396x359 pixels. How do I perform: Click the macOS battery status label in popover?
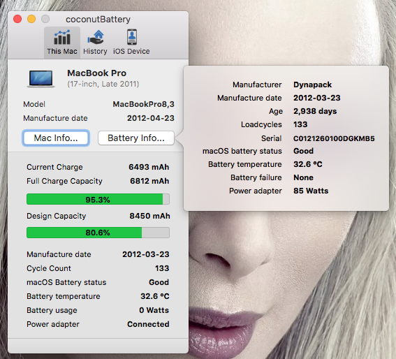point(242,151)
